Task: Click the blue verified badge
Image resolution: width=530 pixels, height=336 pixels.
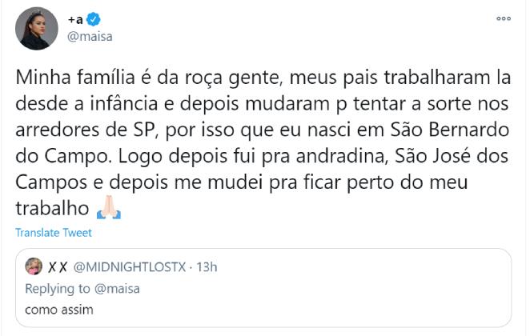Action: click(93, 18)
